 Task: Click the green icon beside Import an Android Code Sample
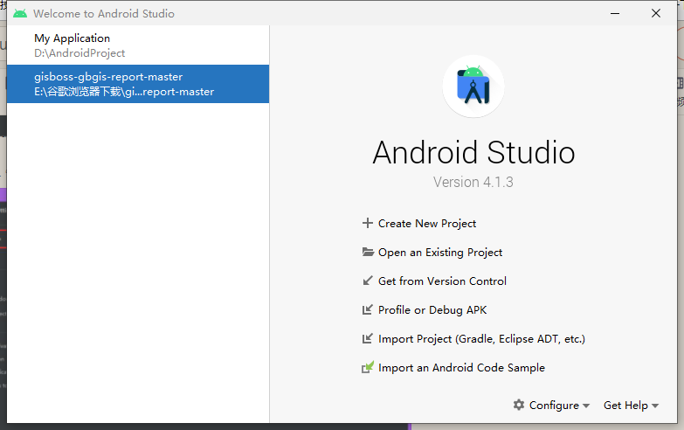click(368, 367)
